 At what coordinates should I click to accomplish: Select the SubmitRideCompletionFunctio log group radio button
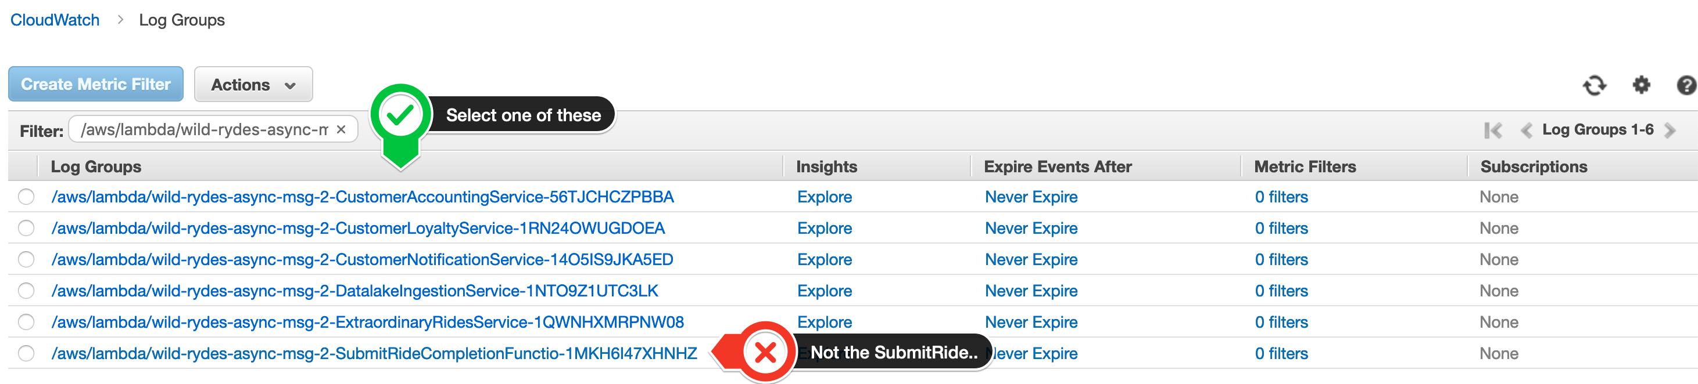tap(26, 353)
